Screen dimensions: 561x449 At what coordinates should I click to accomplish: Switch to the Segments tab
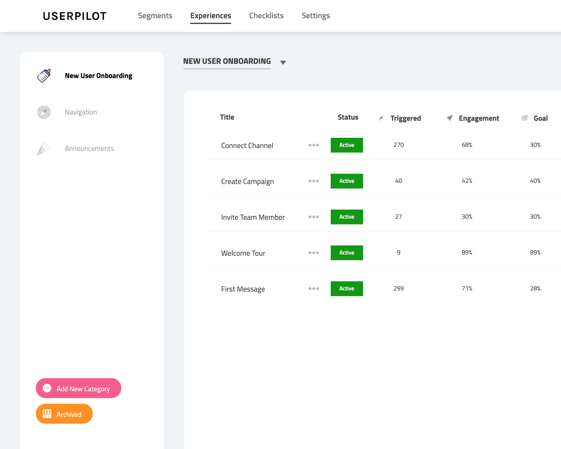155,16
